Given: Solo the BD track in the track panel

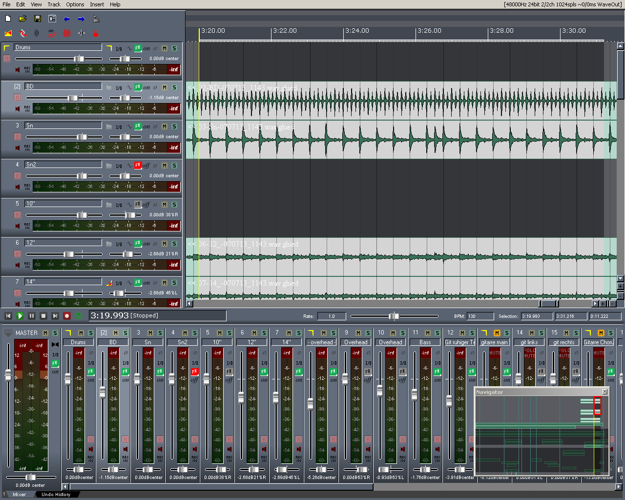Looking at the screenshot, I should click(x=174, y=87).
